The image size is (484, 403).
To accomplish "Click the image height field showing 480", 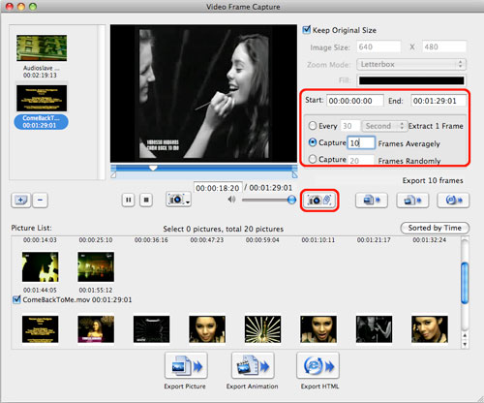I will pyautogui.click(x=444, y=47).
